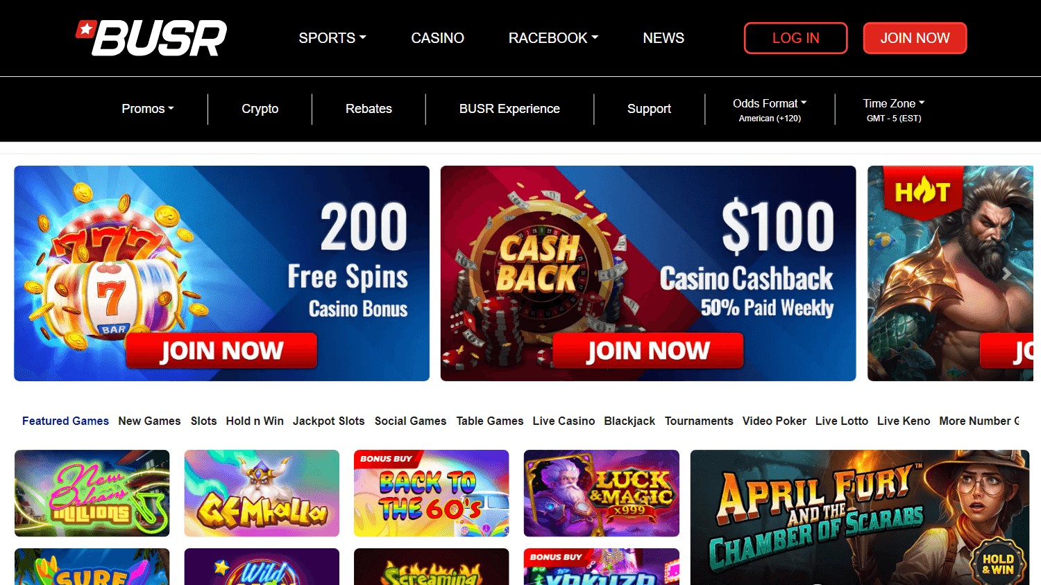Change the Odds Format setting
This screenshot has width=1041, height=585.
pyautogui.click(x=770, y=110)
